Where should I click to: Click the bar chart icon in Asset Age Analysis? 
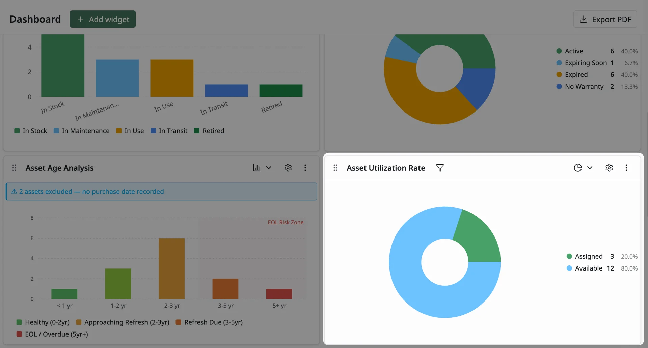tap(256, 168)
